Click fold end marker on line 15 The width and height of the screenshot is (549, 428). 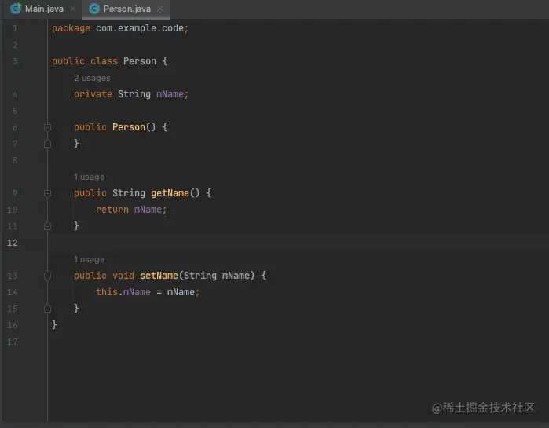(x=48, y=309)
